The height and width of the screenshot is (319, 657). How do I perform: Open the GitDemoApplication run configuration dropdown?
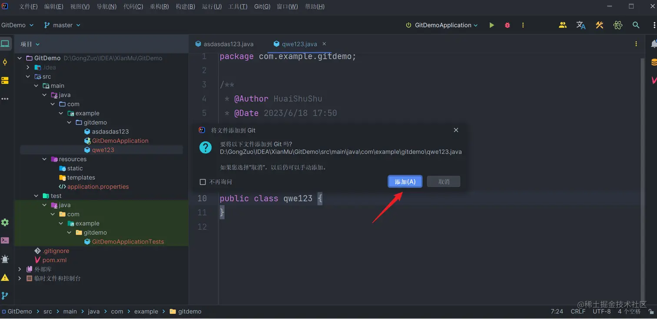441,25
